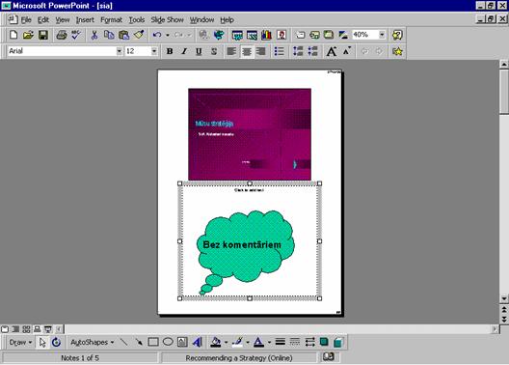Open the Arial font name dropdown

(x=120, y=51)
